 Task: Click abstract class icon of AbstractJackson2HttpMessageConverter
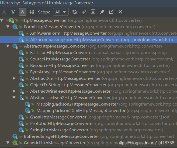(21, 98)
